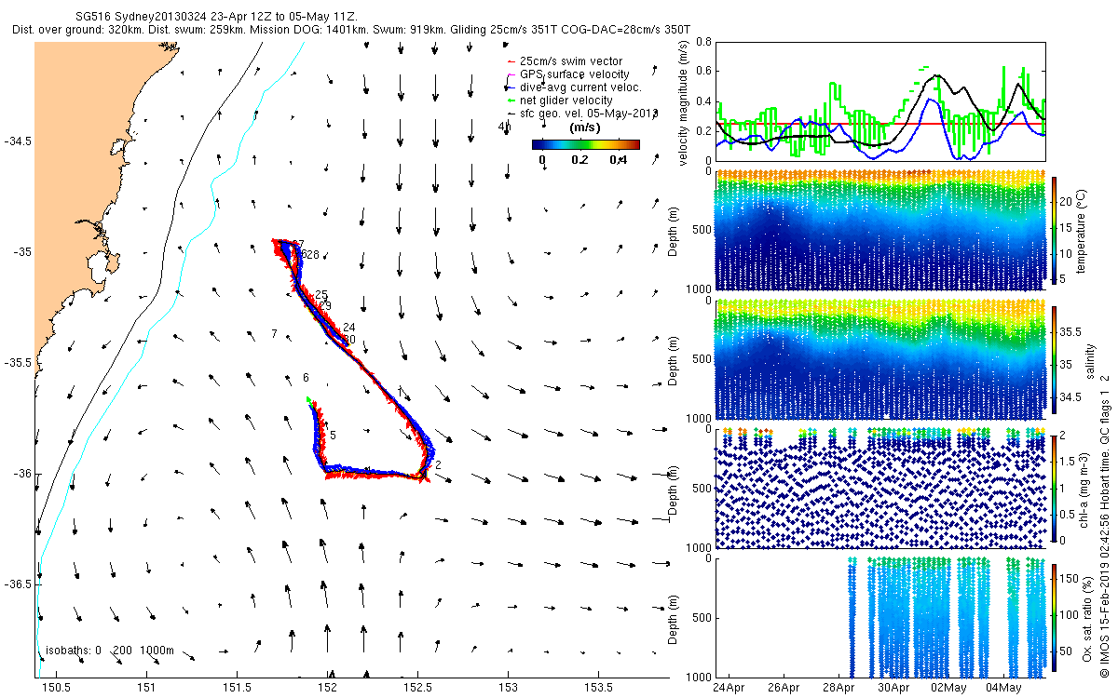Click the 'Ox. sat. ratio (%)' colorbar label
1118x698 pixels.
(x=1088, y=617)
